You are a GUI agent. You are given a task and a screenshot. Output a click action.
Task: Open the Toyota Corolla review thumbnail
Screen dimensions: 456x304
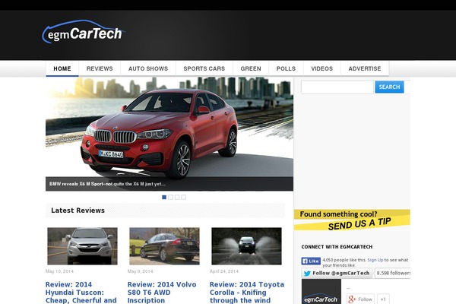pos(246,246)
